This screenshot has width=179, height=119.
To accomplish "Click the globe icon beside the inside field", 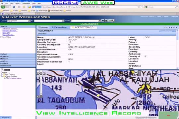I will click(103, 20).
